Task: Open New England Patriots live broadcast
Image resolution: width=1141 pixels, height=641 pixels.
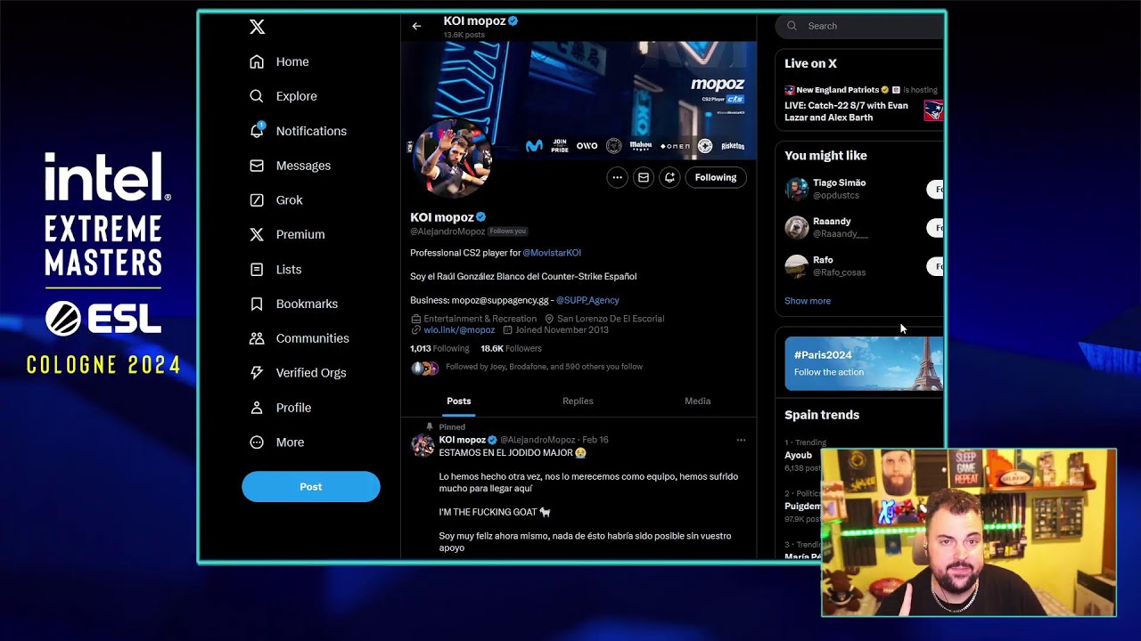Action: click(x=861, y=105)
